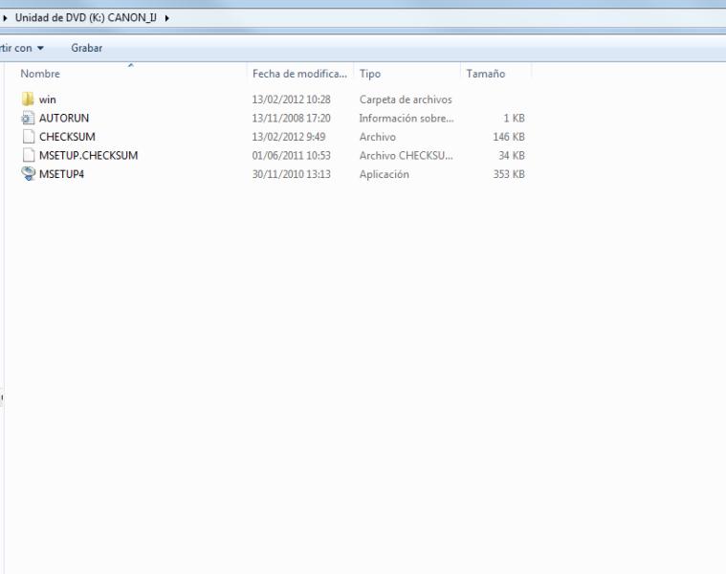Click size 34 KB
726x574 pixels.
512,155
